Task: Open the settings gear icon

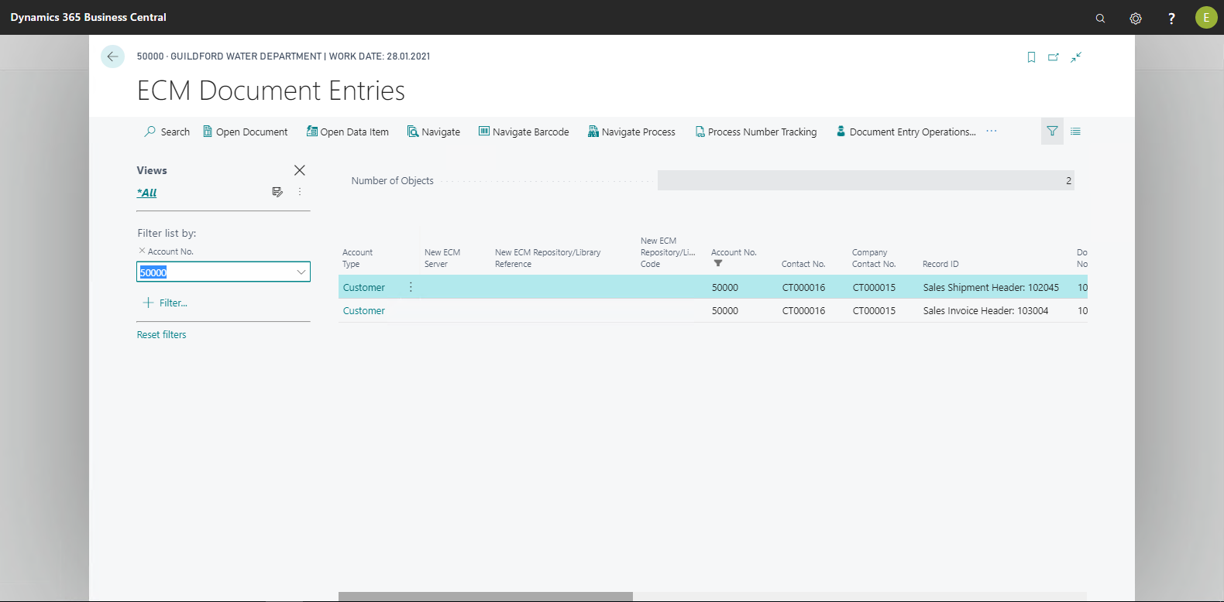Action: coord(1136,18)
